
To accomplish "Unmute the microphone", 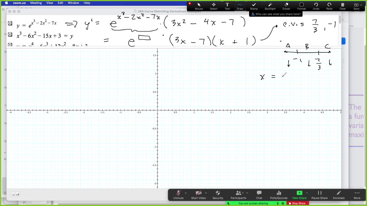I will 178,195.
